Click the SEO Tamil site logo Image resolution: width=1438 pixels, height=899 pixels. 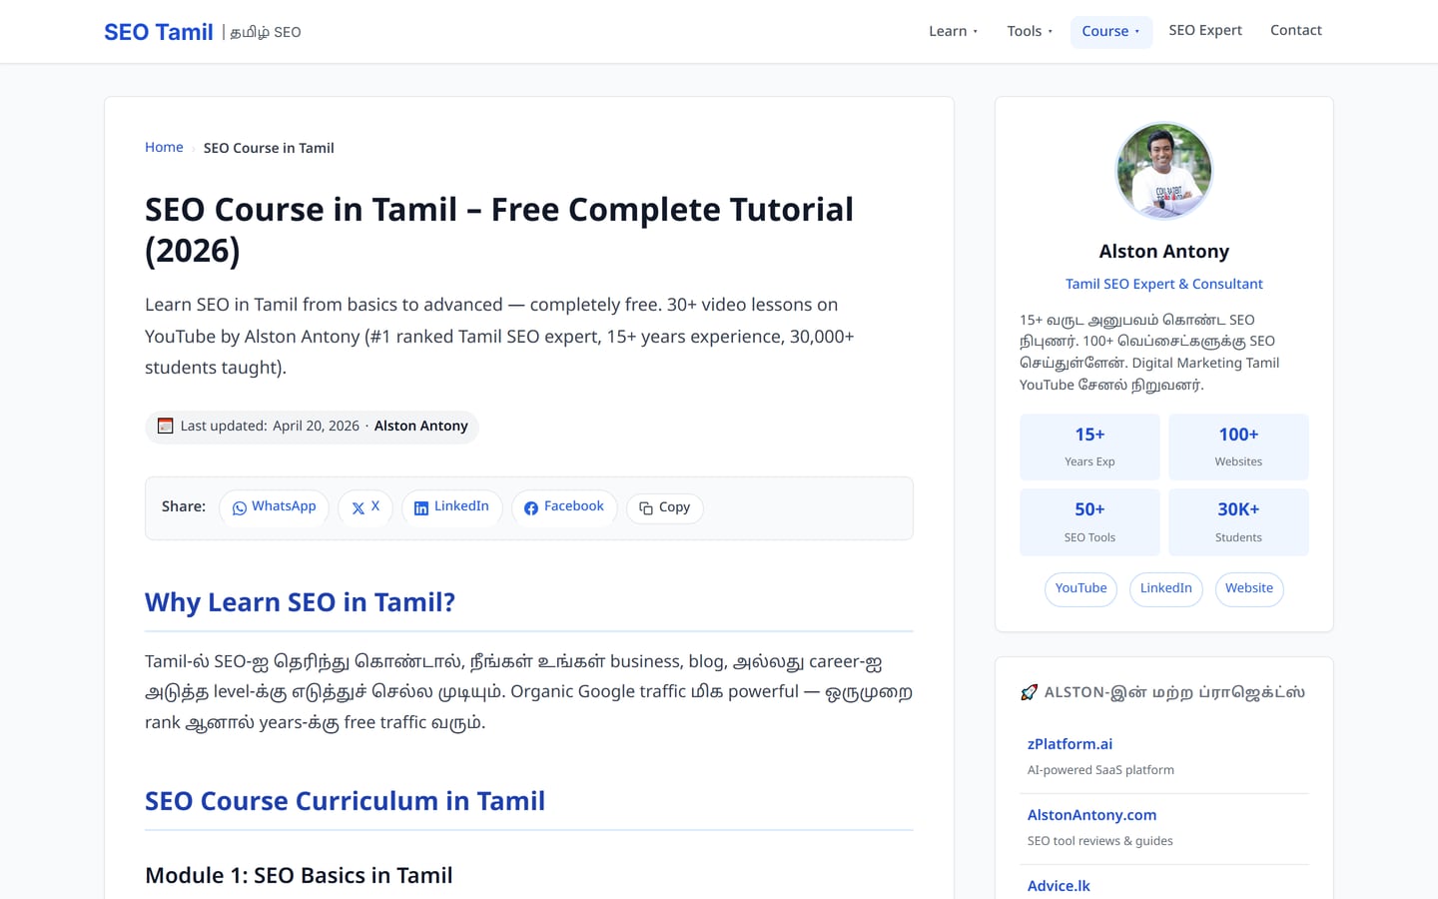(x=159, y=32)
